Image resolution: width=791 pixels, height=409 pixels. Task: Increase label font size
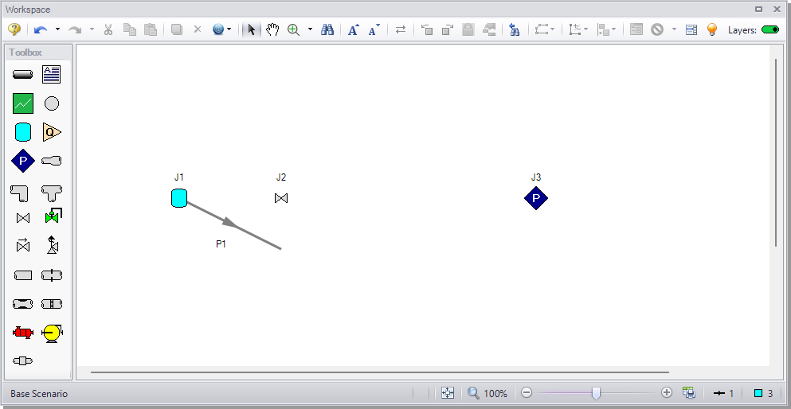coord(353,29)
